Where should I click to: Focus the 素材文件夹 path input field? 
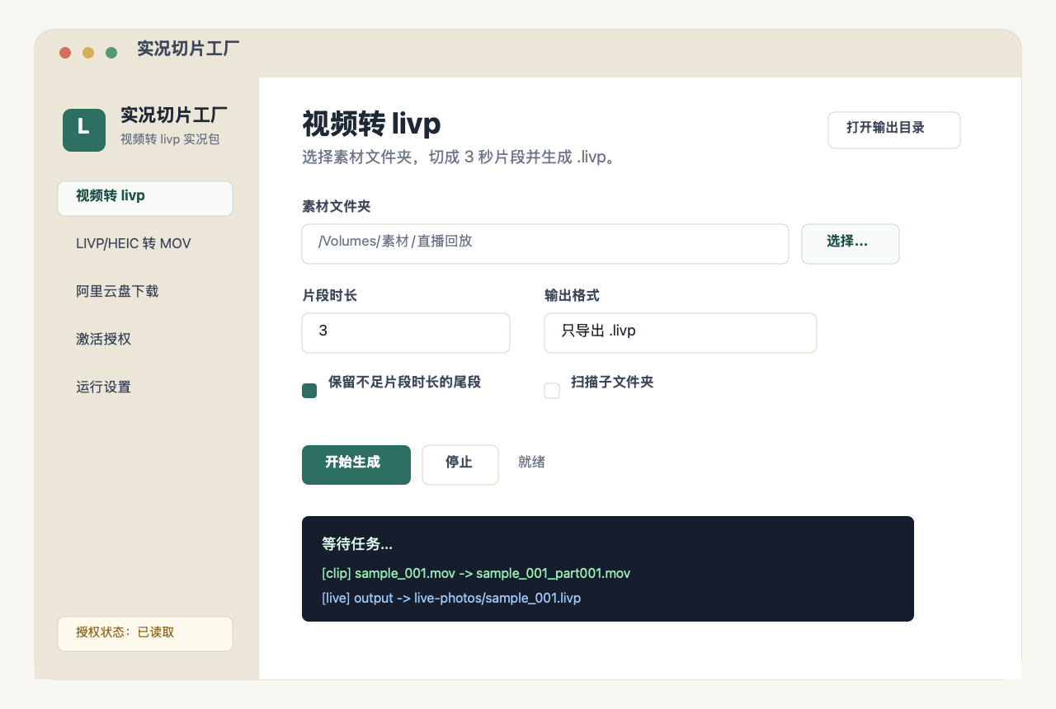tap(545, 244)
